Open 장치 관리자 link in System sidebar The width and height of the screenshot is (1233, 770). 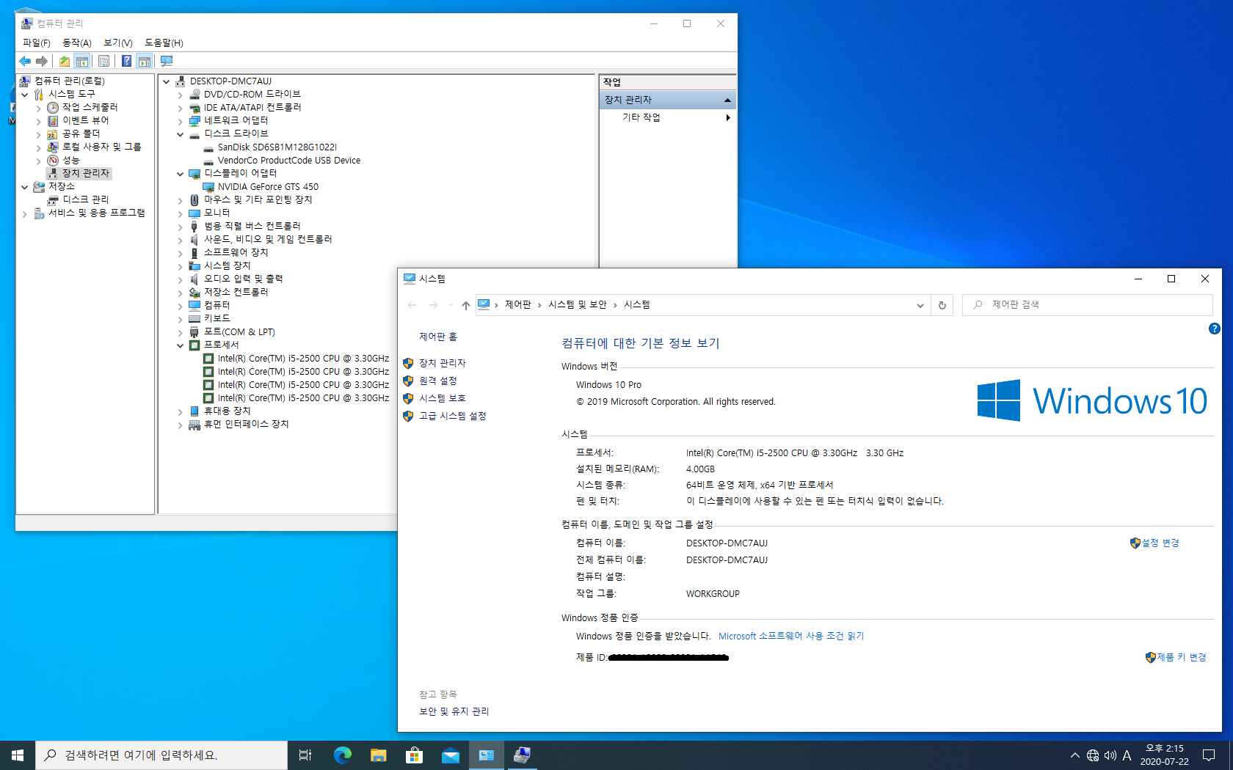(443, 363)
